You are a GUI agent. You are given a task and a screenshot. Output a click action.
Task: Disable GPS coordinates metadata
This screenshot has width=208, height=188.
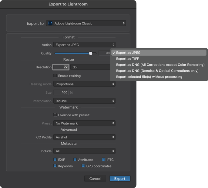click(x=83, y=166)
